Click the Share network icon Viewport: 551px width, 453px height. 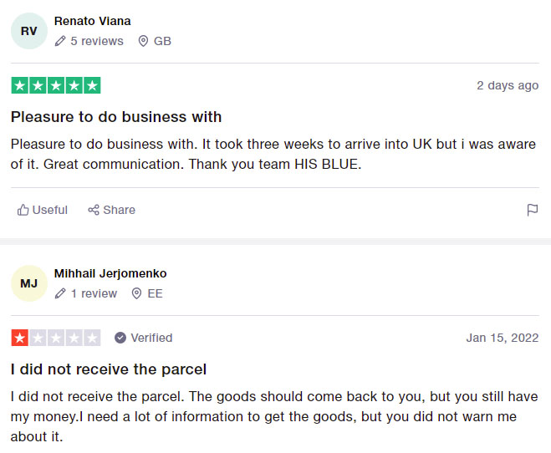tap(94, 210)
